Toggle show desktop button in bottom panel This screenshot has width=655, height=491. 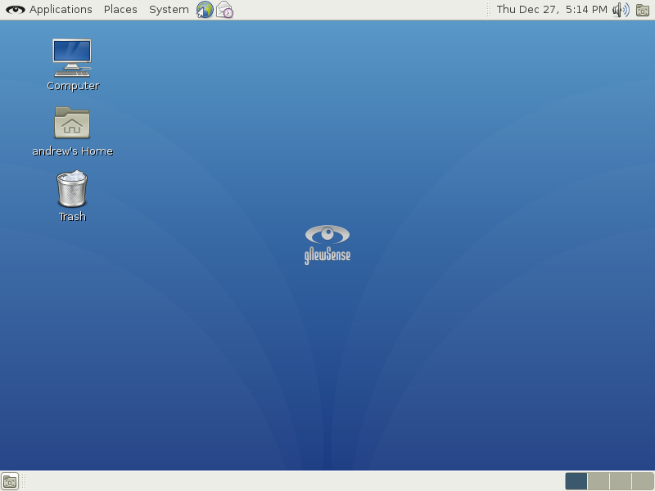pyautogui.click(x=10, y=481)
